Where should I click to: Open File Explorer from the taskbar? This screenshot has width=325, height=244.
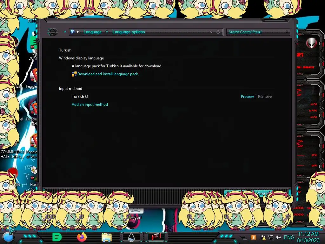click(107, 237)
